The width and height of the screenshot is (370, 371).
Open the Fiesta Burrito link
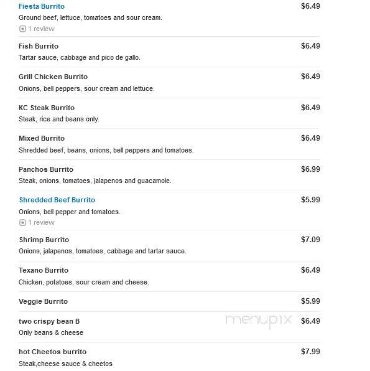coord(42,6)
